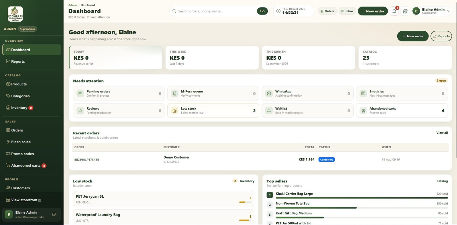
Task: Go to Categories in sidebar
Action: [31, 96]
